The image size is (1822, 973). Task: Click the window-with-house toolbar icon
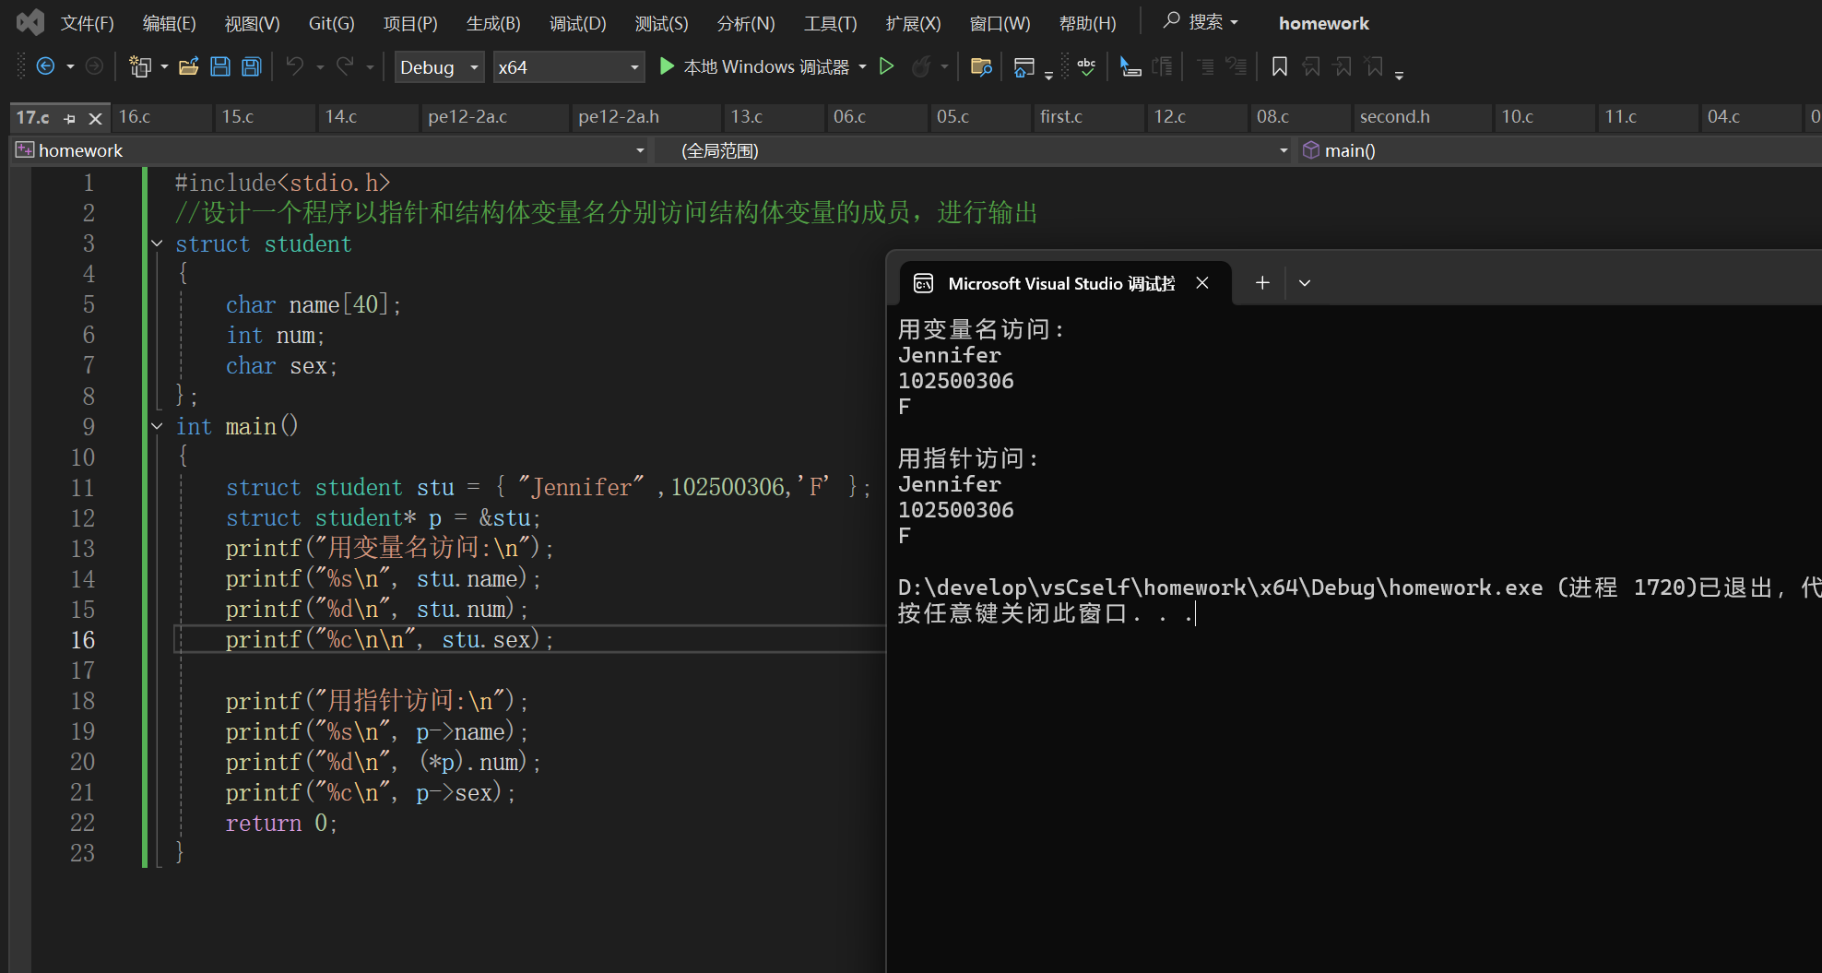[x=1023, y=66]
